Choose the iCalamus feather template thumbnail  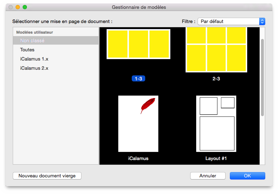pyautogui.click(x=138, y=124)
